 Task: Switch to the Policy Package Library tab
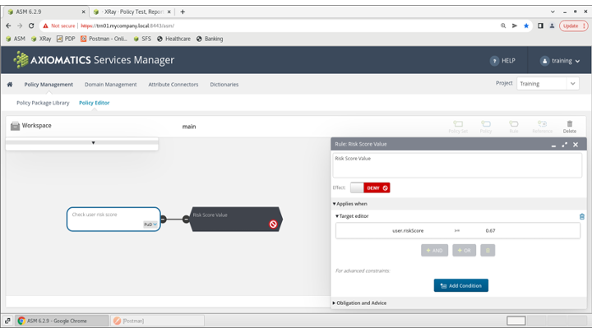(43, 103)
